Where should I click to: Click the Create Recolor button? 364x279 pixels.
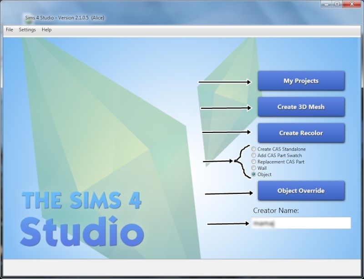coord(301,133)
